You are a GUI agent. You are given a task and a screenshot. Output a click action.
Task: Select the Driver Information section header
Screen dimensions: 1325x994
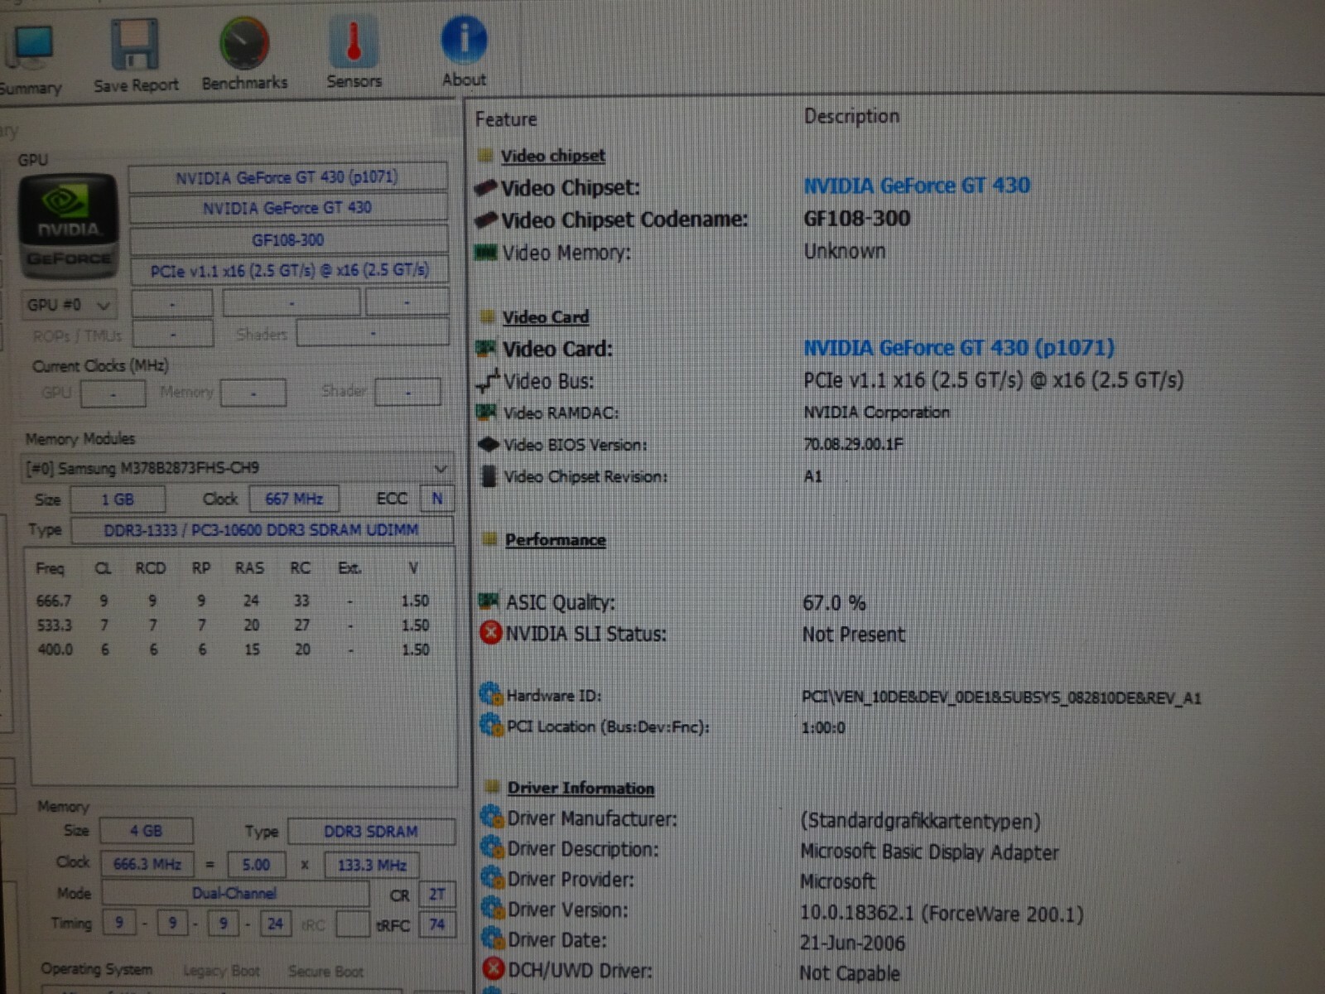pos(581,789)
